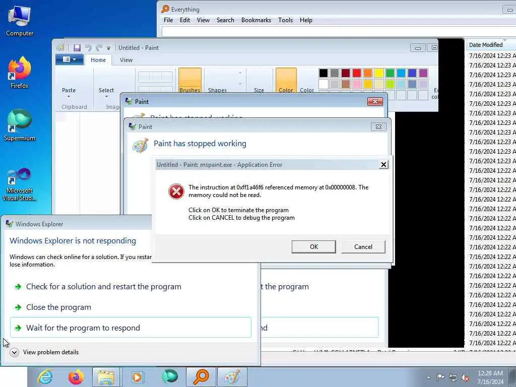
Task: Pick the yellow color swatch
Action: (379, 73)
